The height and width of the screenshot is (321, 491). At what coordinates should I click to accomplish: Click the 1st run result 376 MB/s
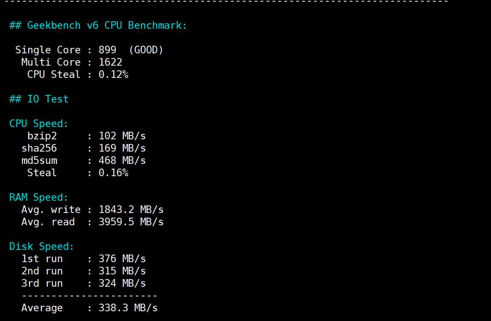[x=122, y=259]
